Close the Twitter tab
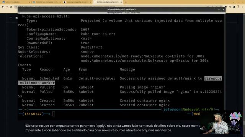Screen dimensions: 245x137 [60, 2]
